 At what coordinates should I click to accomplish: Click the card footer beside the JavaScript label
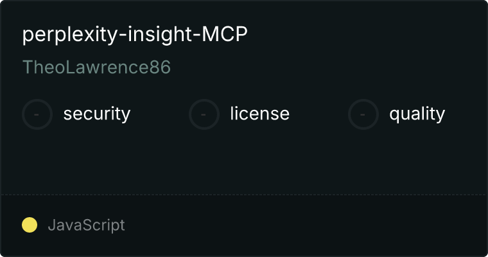[x=305, y=226]
